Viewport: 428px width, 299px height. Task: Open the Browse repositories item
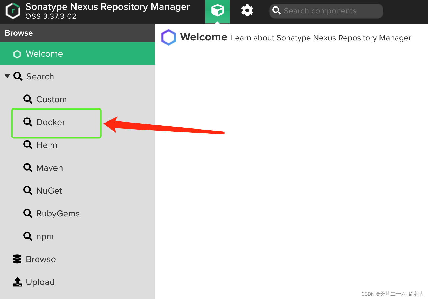coord(41,259)
